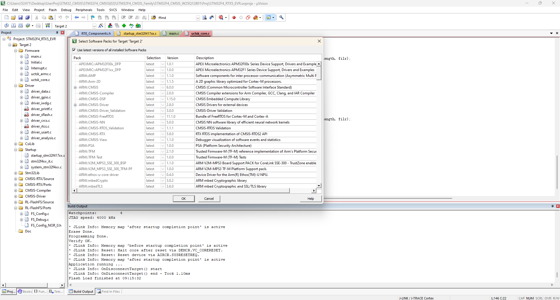560x300 pixels.
Task: Click the Project panel horizontal scrollbar
Action: 26,285
